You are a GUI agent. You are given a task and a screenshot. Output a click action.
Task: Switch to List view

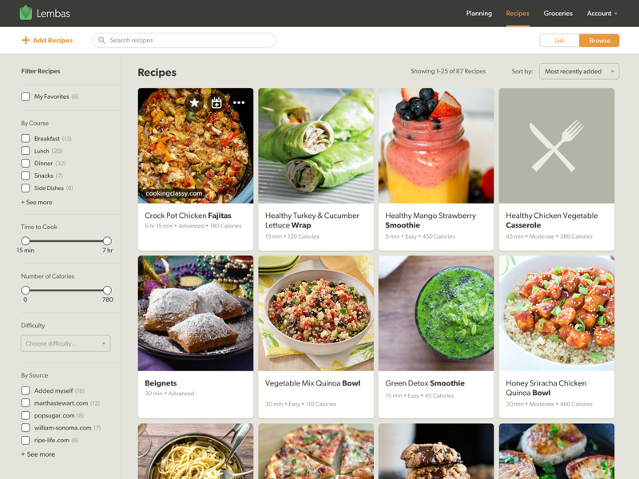559,41
